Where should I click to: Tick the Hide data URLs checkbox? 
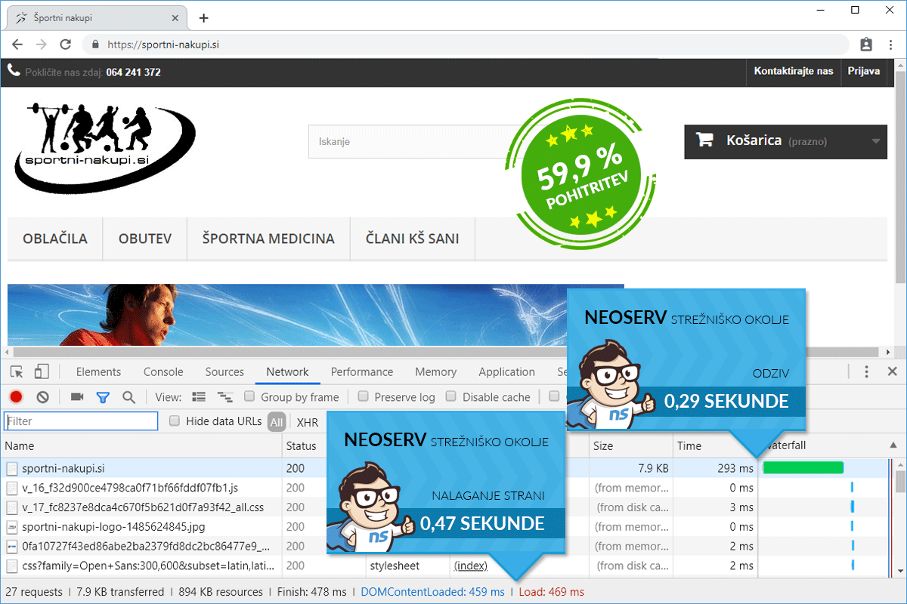(175, 421)
